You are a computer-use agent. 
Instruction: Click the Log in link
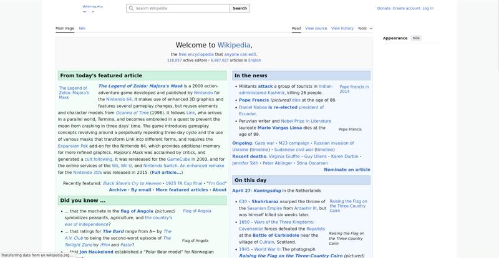[428, 8]
